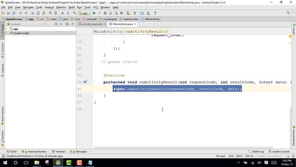
Task: Collapse the code fold marker at line 46
Action: point(92,96)
